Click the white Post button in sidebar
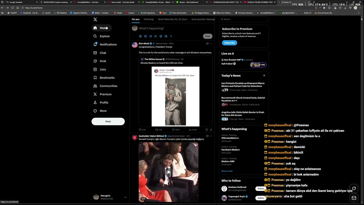Viewport: 364px width, 205px height. pyautogui.click(x=108, y=121)
